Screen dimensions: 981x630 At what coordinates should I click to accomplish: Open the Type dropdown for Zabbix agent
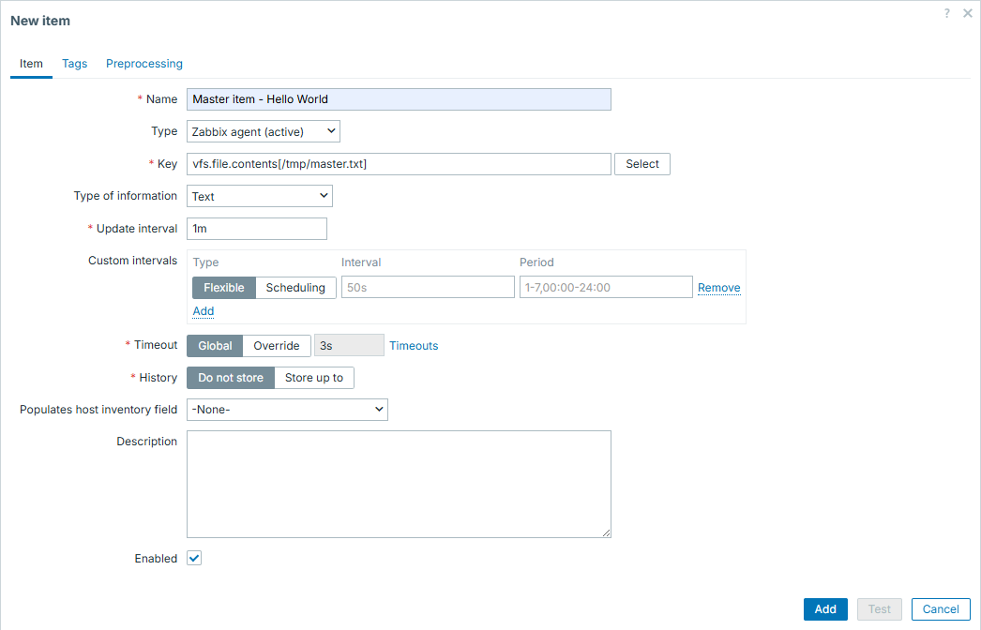coord(264,131)
